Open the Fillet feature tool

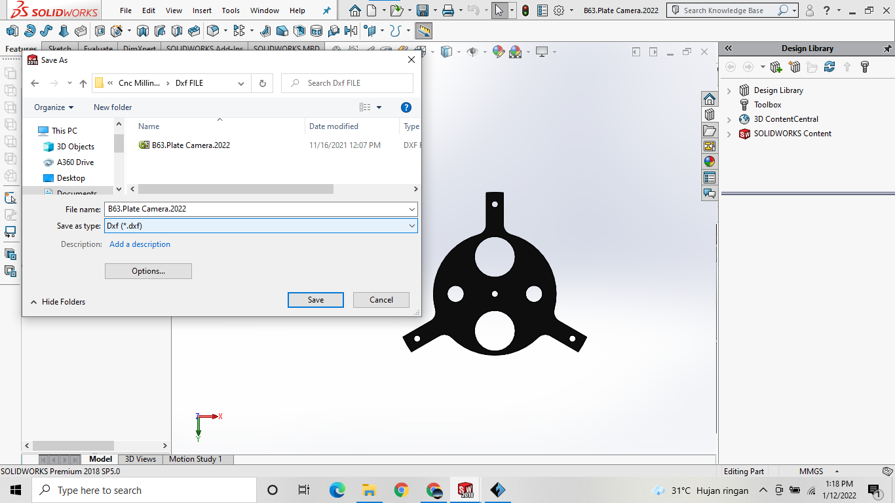212,29
